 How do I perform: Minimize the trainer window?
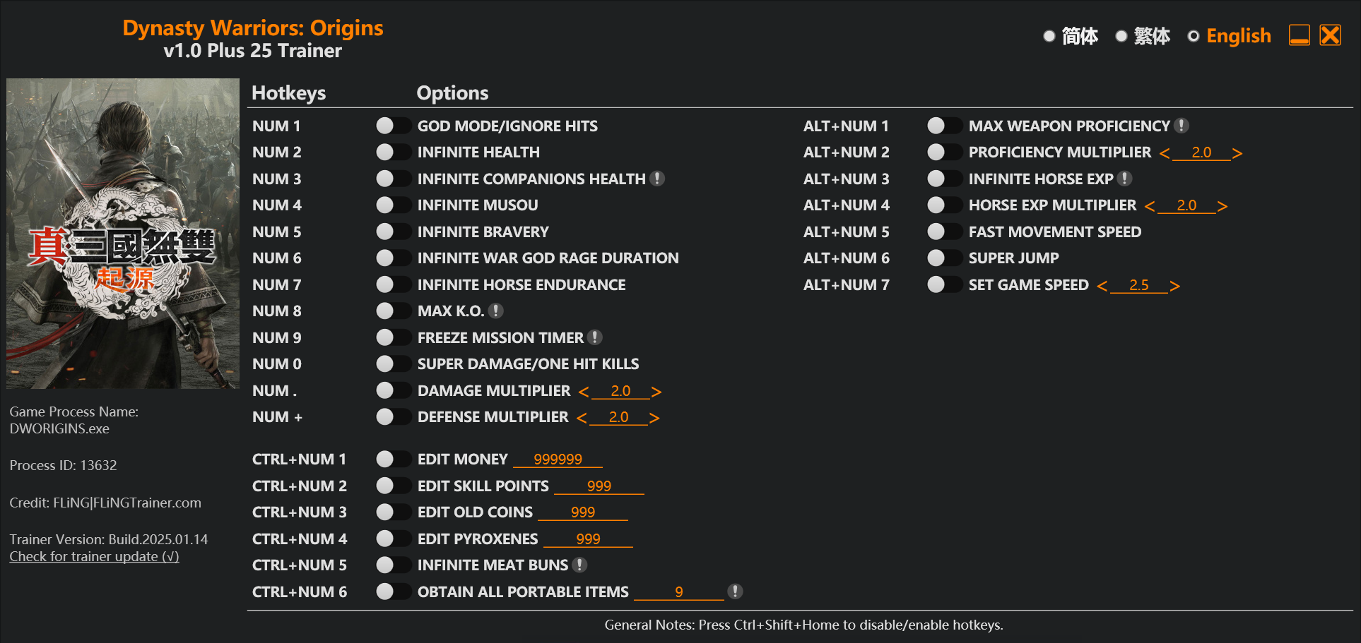click(1299, 35)
